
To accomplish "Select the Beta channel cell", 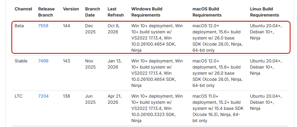I will pyautogui.click(x=19, y=26).
